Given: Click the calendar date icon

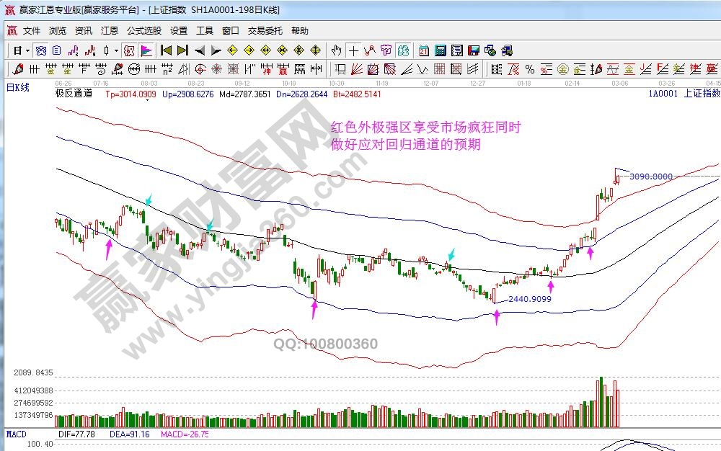Looking at the screenshot, I should coord(423,50).
